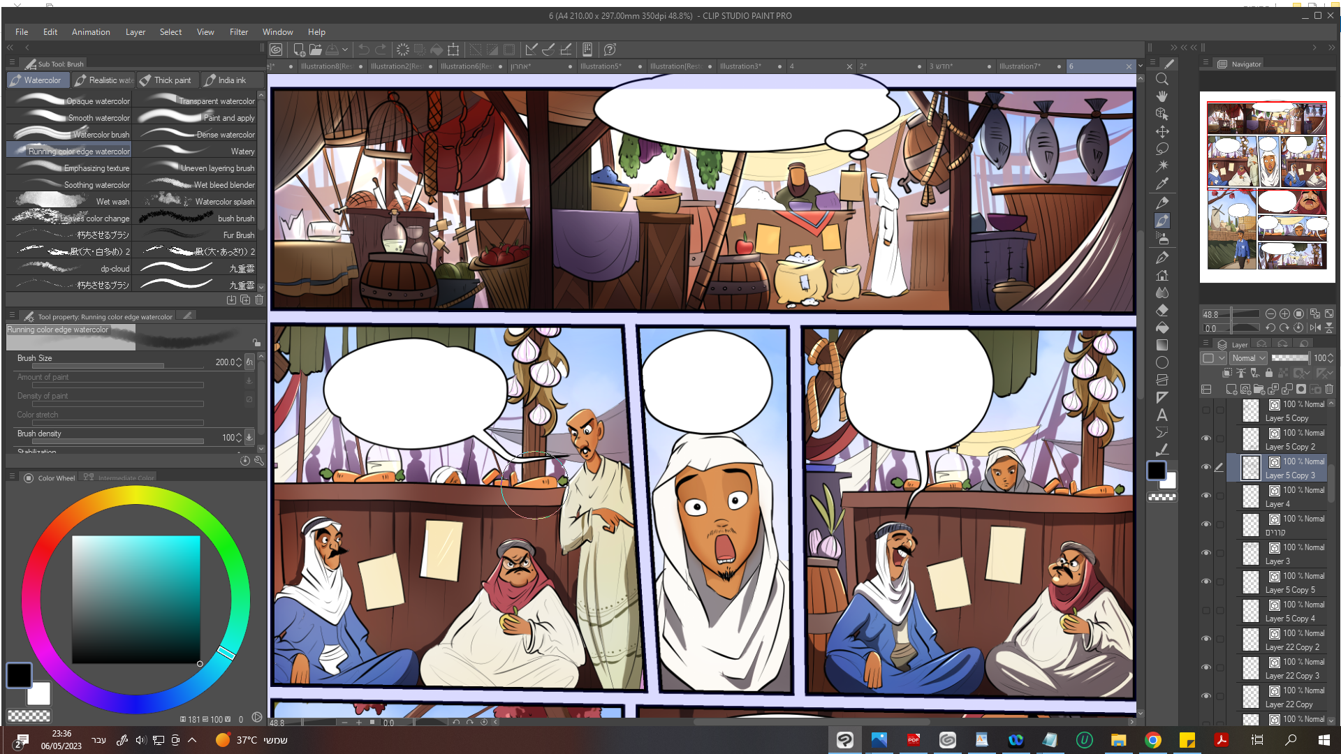Select the Lasso selection tool

(1162, 149)
